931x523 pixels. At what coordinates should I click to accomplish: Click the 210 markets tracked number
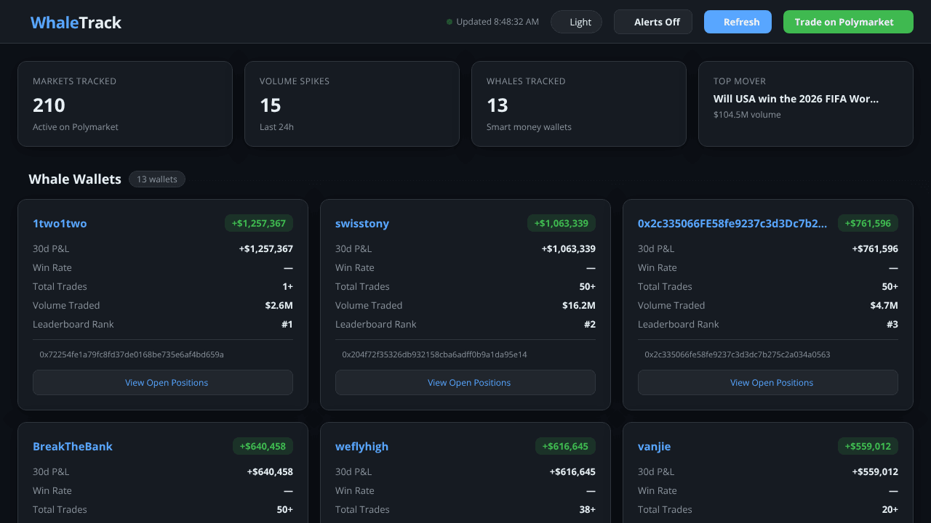pos(49,105)
